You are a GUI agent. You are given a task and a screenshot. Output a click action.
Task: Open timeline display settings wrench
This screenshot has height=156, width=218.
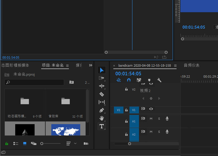click(159, 80)
